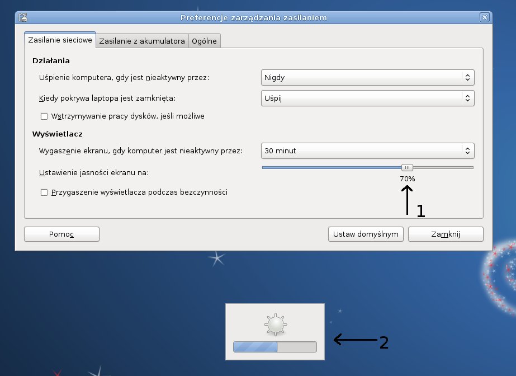Toggle Przygaszenie wyświetlacza podczas bezczynności checkbox
This screenshot has height=376, width=516.
(x=45, y=192)
